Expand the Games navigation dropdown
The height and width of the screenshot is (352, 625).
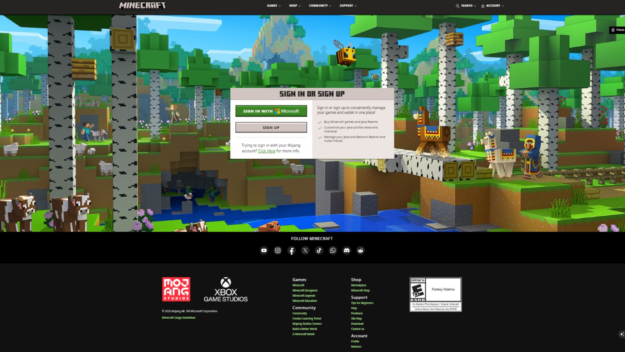click(x=273, y=6)
